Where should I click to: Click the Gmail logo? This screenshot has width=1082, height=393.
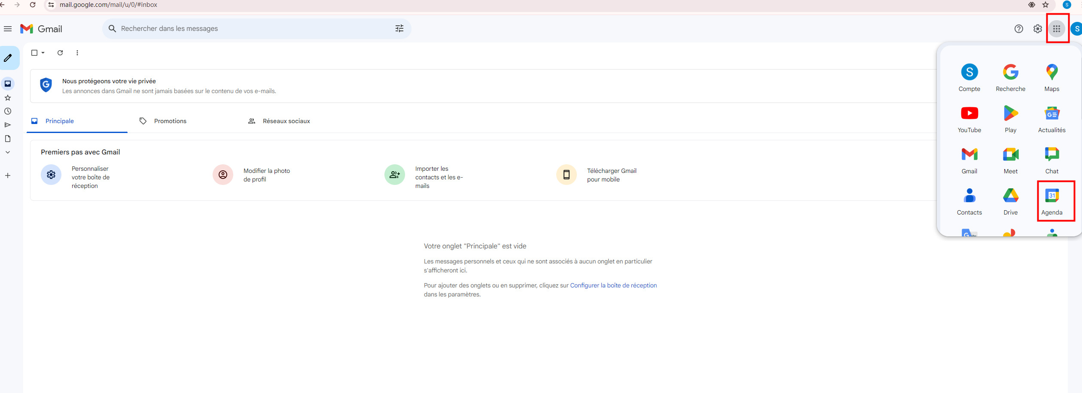pyautogui.click(x=41, y=29)
